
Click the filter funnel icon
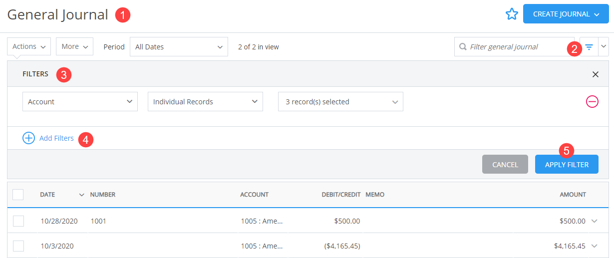[x=590, y=47]
